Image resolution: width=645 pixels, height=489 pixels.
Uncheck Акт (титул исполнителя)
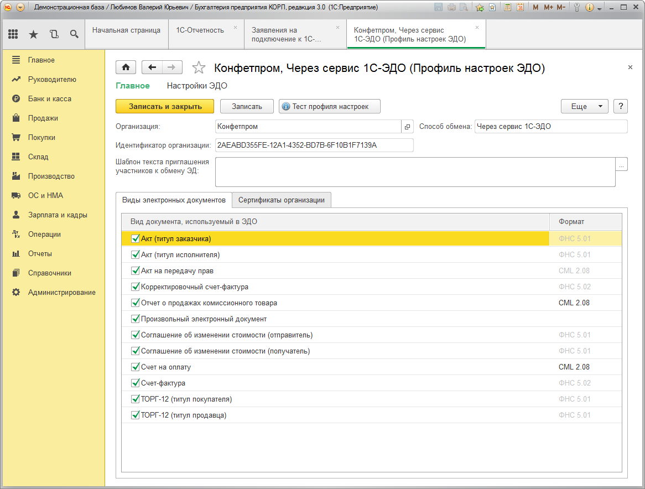coord(136,254)
